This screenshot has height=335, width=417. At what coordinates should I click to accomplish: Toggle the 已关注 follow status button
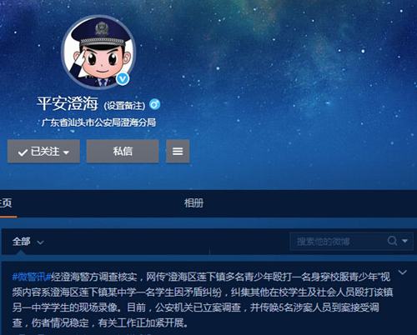point(43,151)
